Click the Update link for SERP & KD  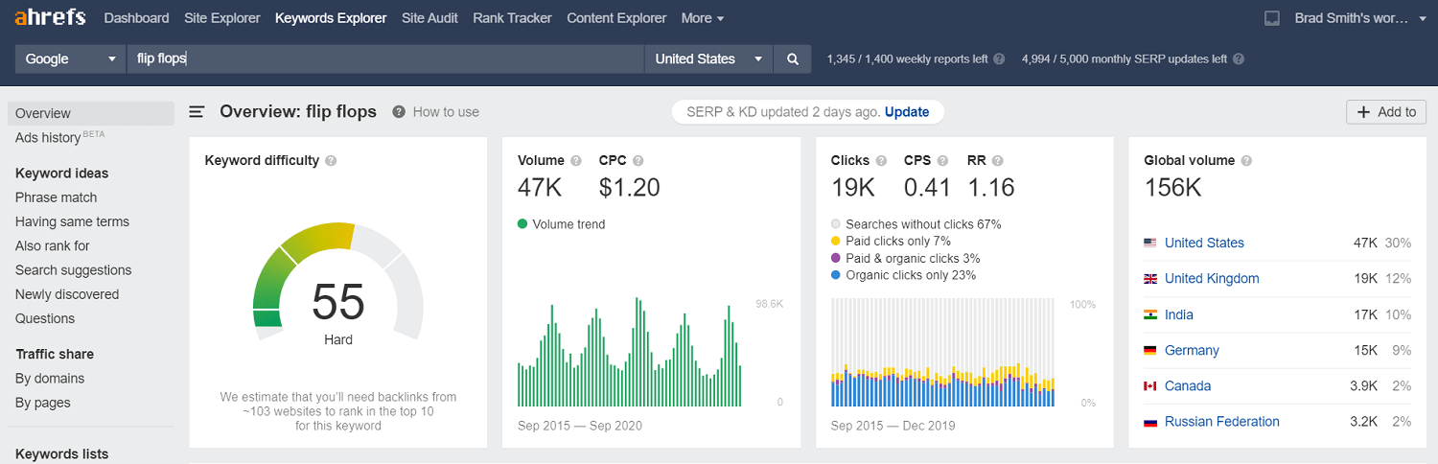[907, 112]
